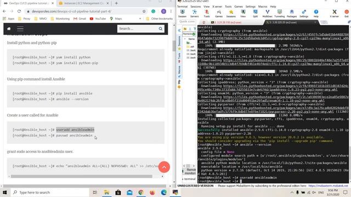
Task: Expand the Other bookmarks folder
Action: (x=159, y=19)
